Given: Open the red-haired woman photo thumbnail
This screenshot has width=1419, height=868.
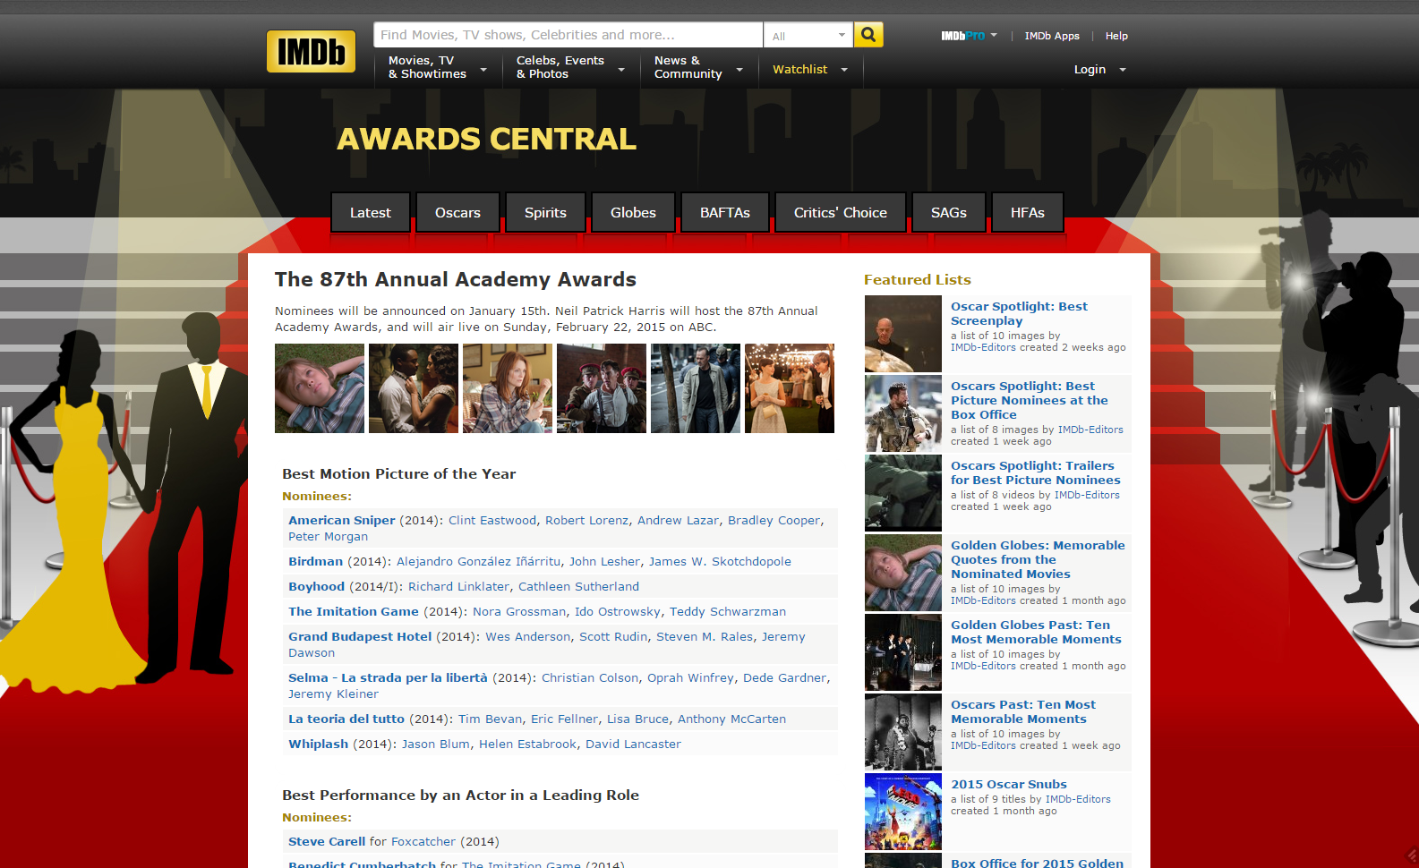Looking at the screenshot, I should 508,388.
